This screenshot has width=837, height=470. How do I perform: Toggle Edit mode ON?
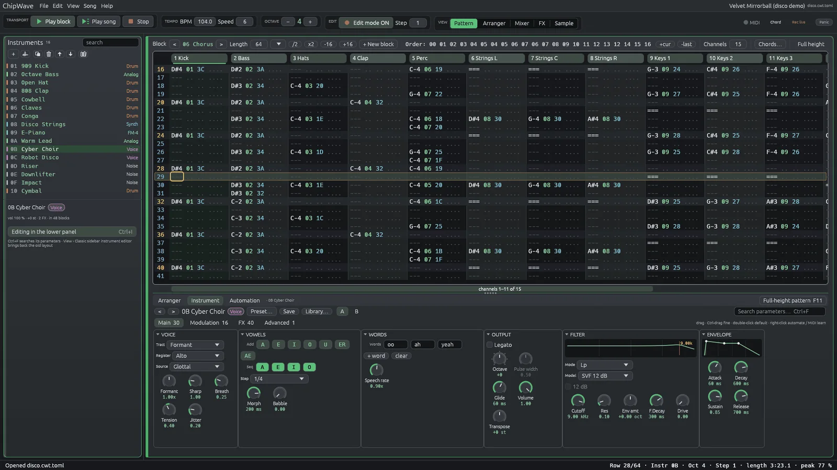[366, 22]
